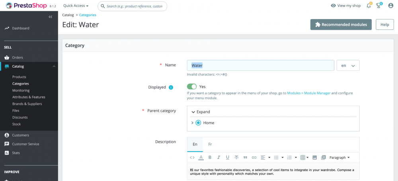Toggle the Displayed switch off
This screenshot has width=398, height=181.
[191, 87]
